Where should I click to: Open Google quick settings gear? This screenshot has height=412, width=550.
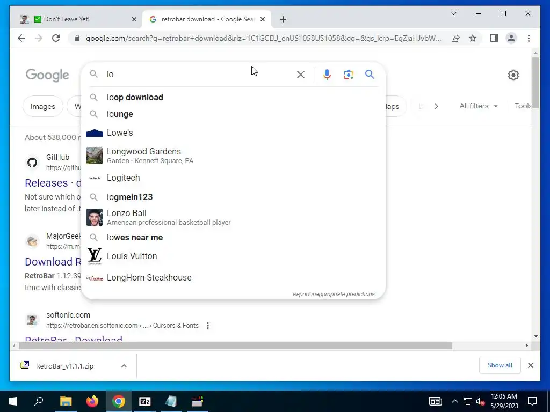(x=513, y=75)
